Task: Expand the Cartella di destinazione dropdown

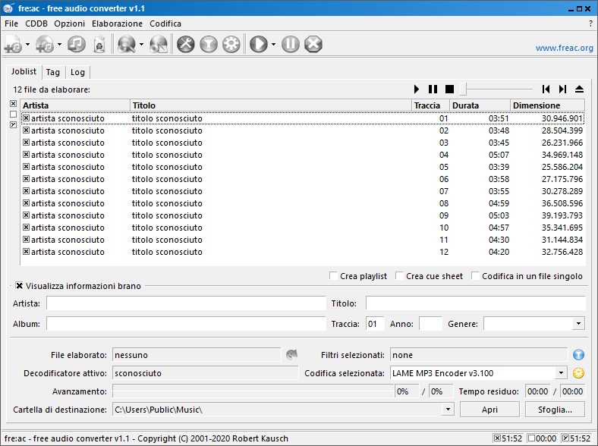Action: point(447,410)
